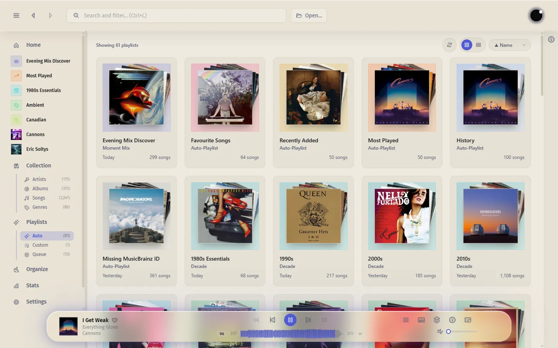Viewport: 558px width, 348px height.
Task: Unmute with the speaker icon
Action: tap(440, 332)
